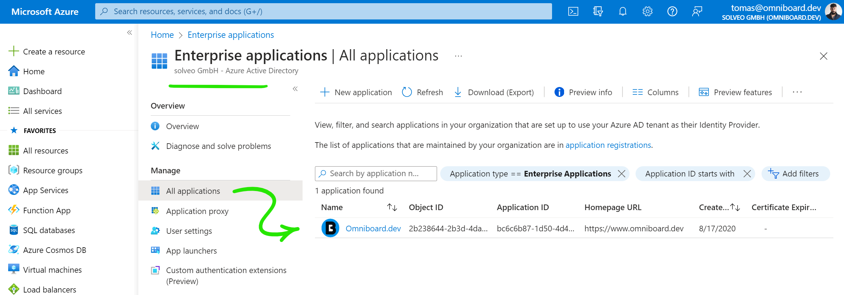Open the Directories and subscriptions filter icon

coord(598,12)
